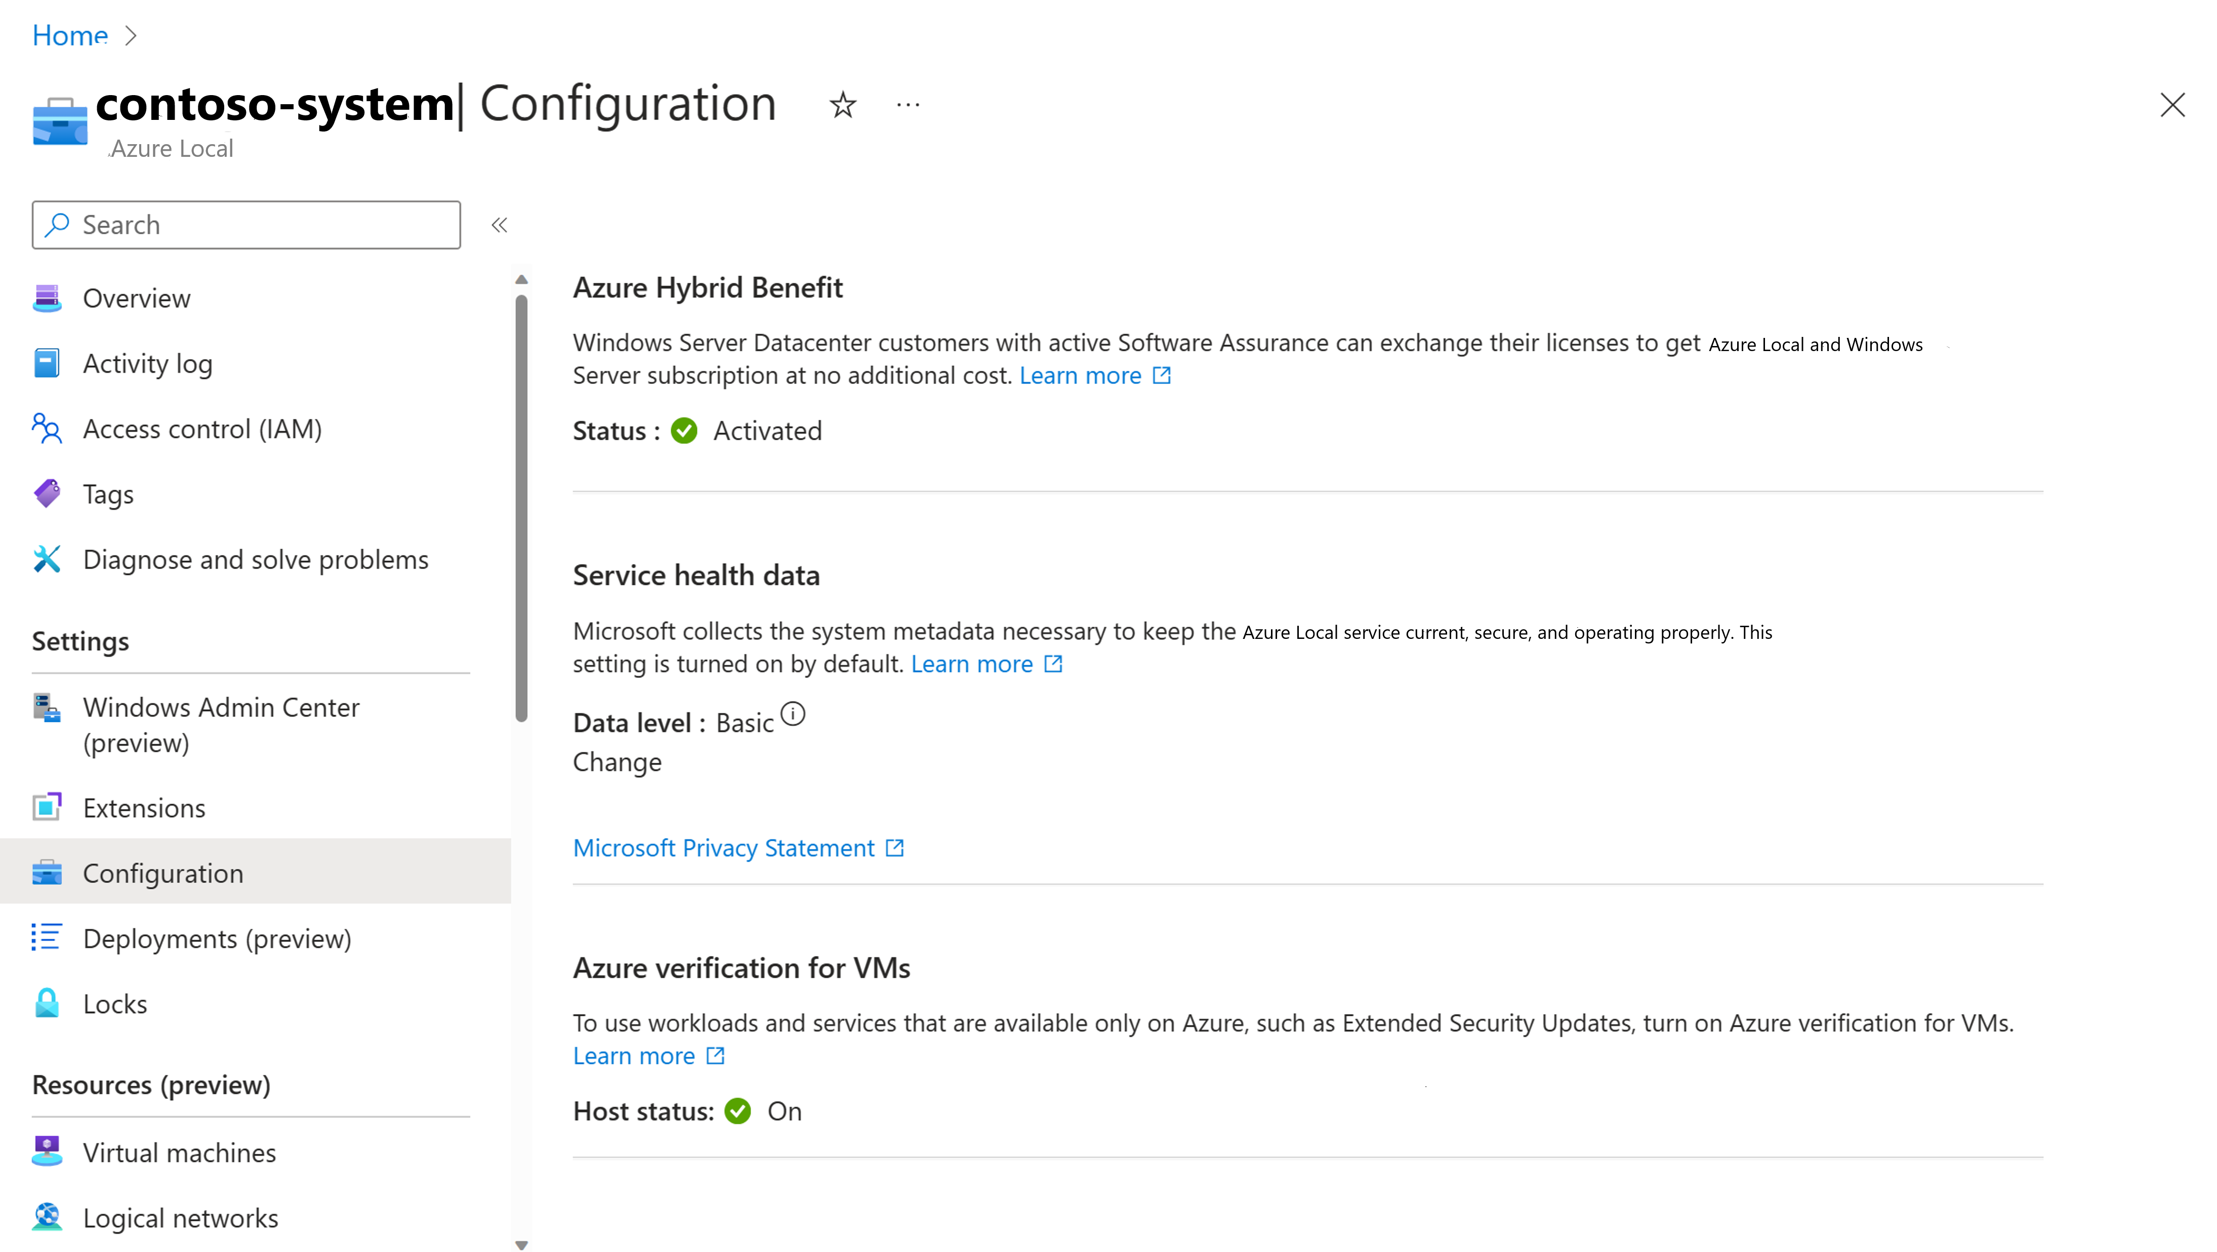Open the ellipsis more-options menu

coord(908,105)
